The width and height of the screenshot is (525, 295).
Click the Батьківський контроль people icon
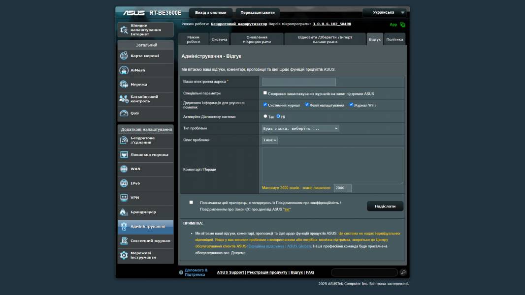click(x=124, y=99)
